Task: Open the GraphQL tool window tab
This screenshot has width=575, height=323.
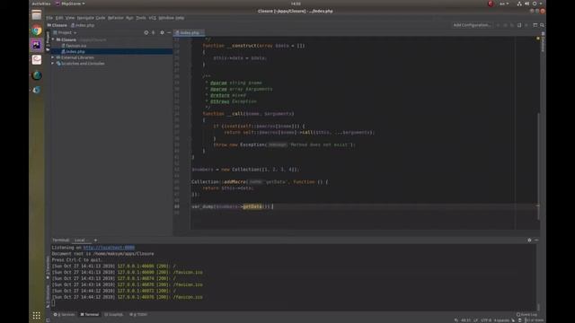Action: click(114, 315)
